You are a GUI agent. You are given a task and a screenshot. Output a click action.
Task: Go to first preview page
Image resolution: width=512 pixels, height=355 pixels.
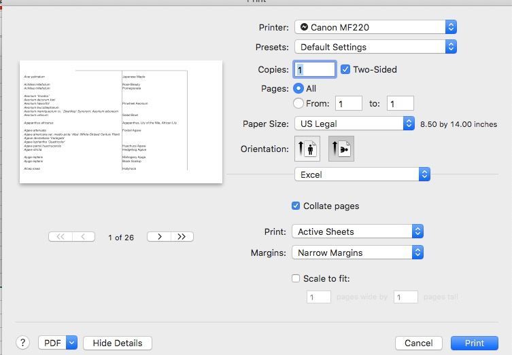click(x=61, y=237)
